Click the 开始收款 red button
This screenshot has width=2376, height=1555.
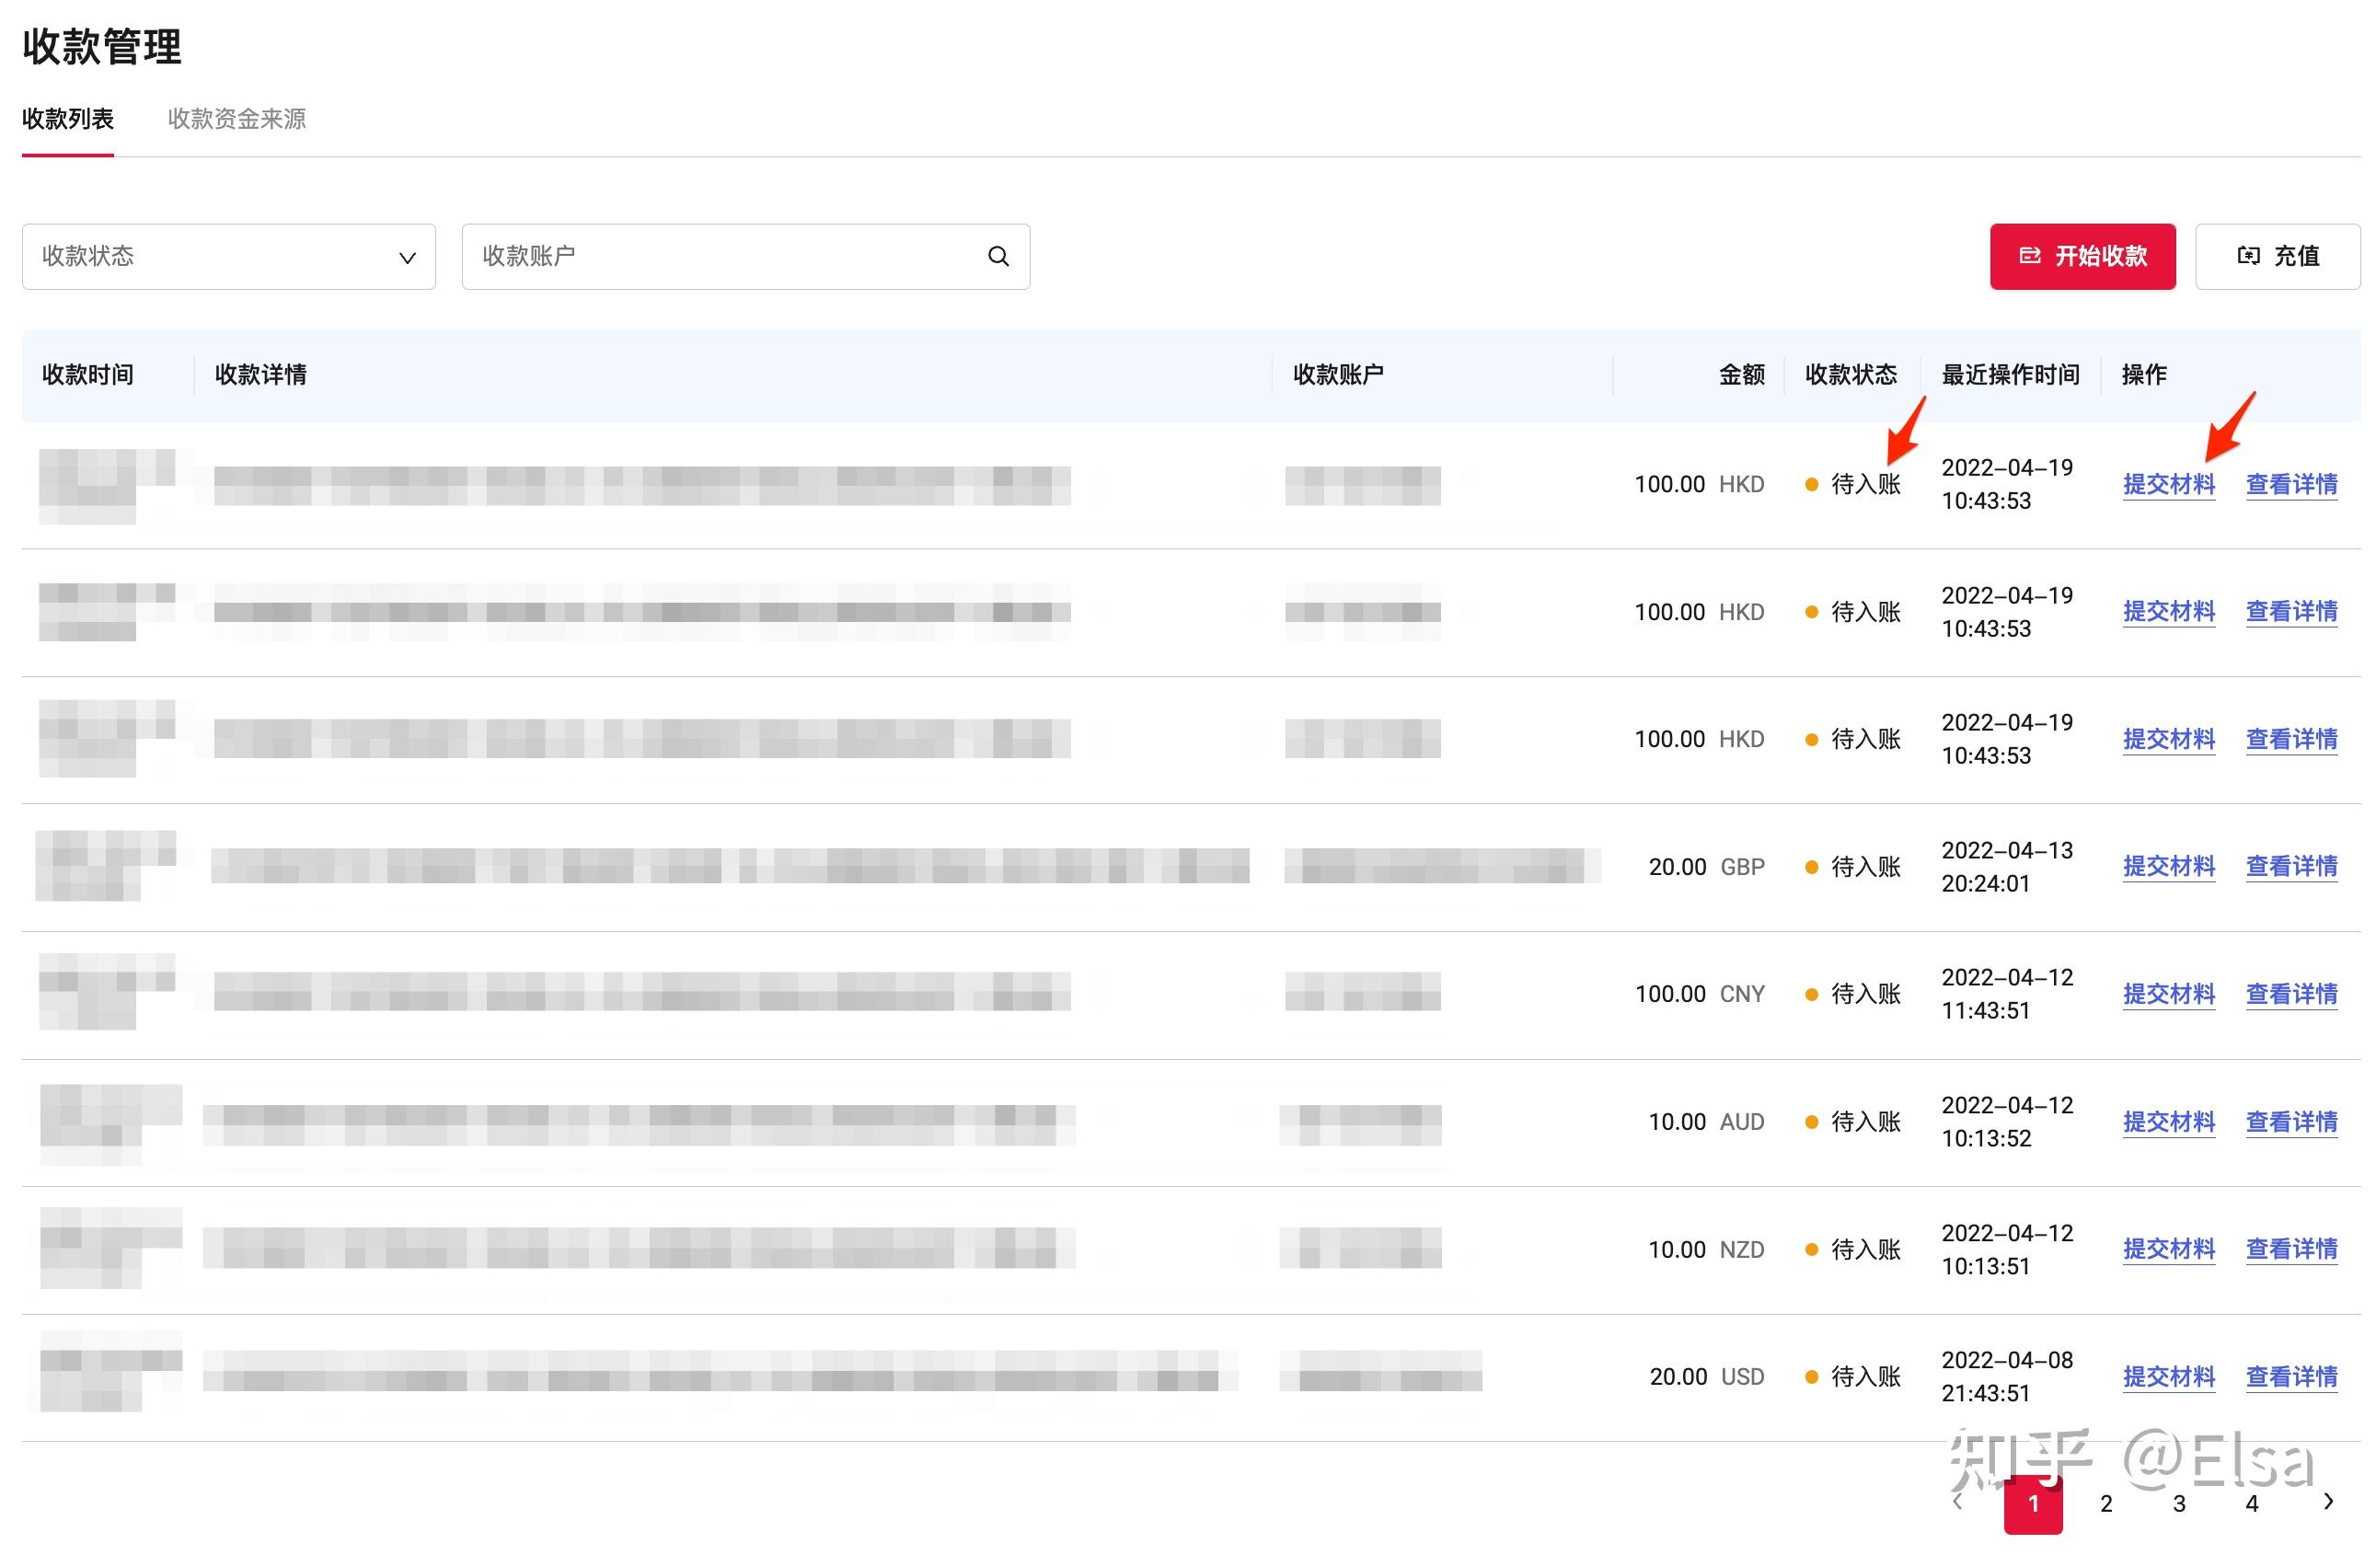pos(2082,257)
